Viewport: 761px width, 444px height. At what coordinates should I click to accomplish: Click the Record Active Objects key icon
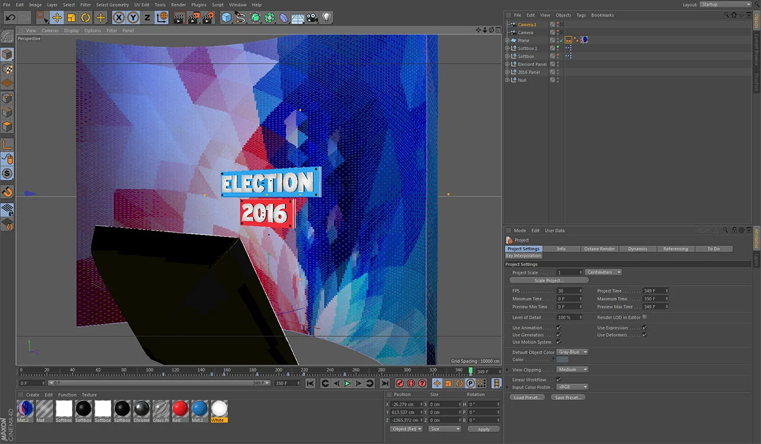400,383
